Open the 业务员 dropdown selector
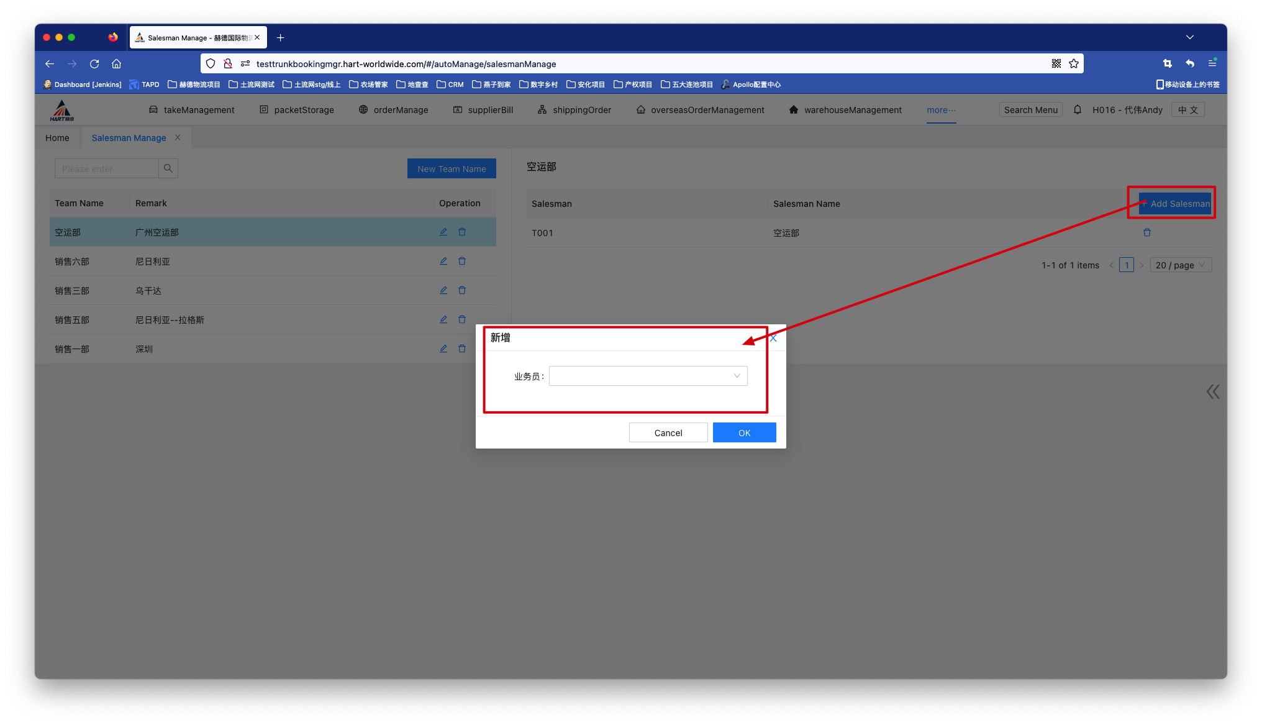The image size is (1262, 725). (648, 376)
